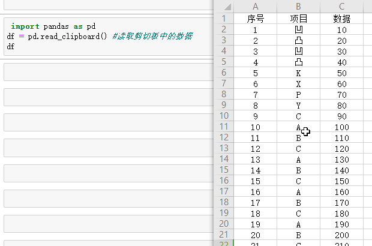Select Excel row header 13
Screen dimensions: 372x246
tap(224, 148)
